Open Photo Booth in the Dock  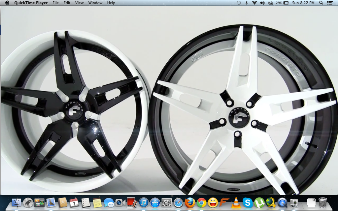click(x=132, y=203)
